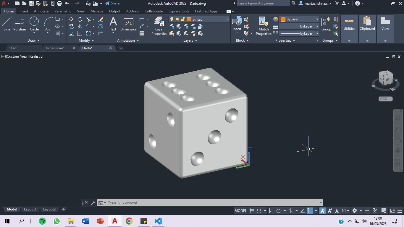404x227 pixels.
Task: Click the MODEL status bar button
Action: (x=240, y=211)
